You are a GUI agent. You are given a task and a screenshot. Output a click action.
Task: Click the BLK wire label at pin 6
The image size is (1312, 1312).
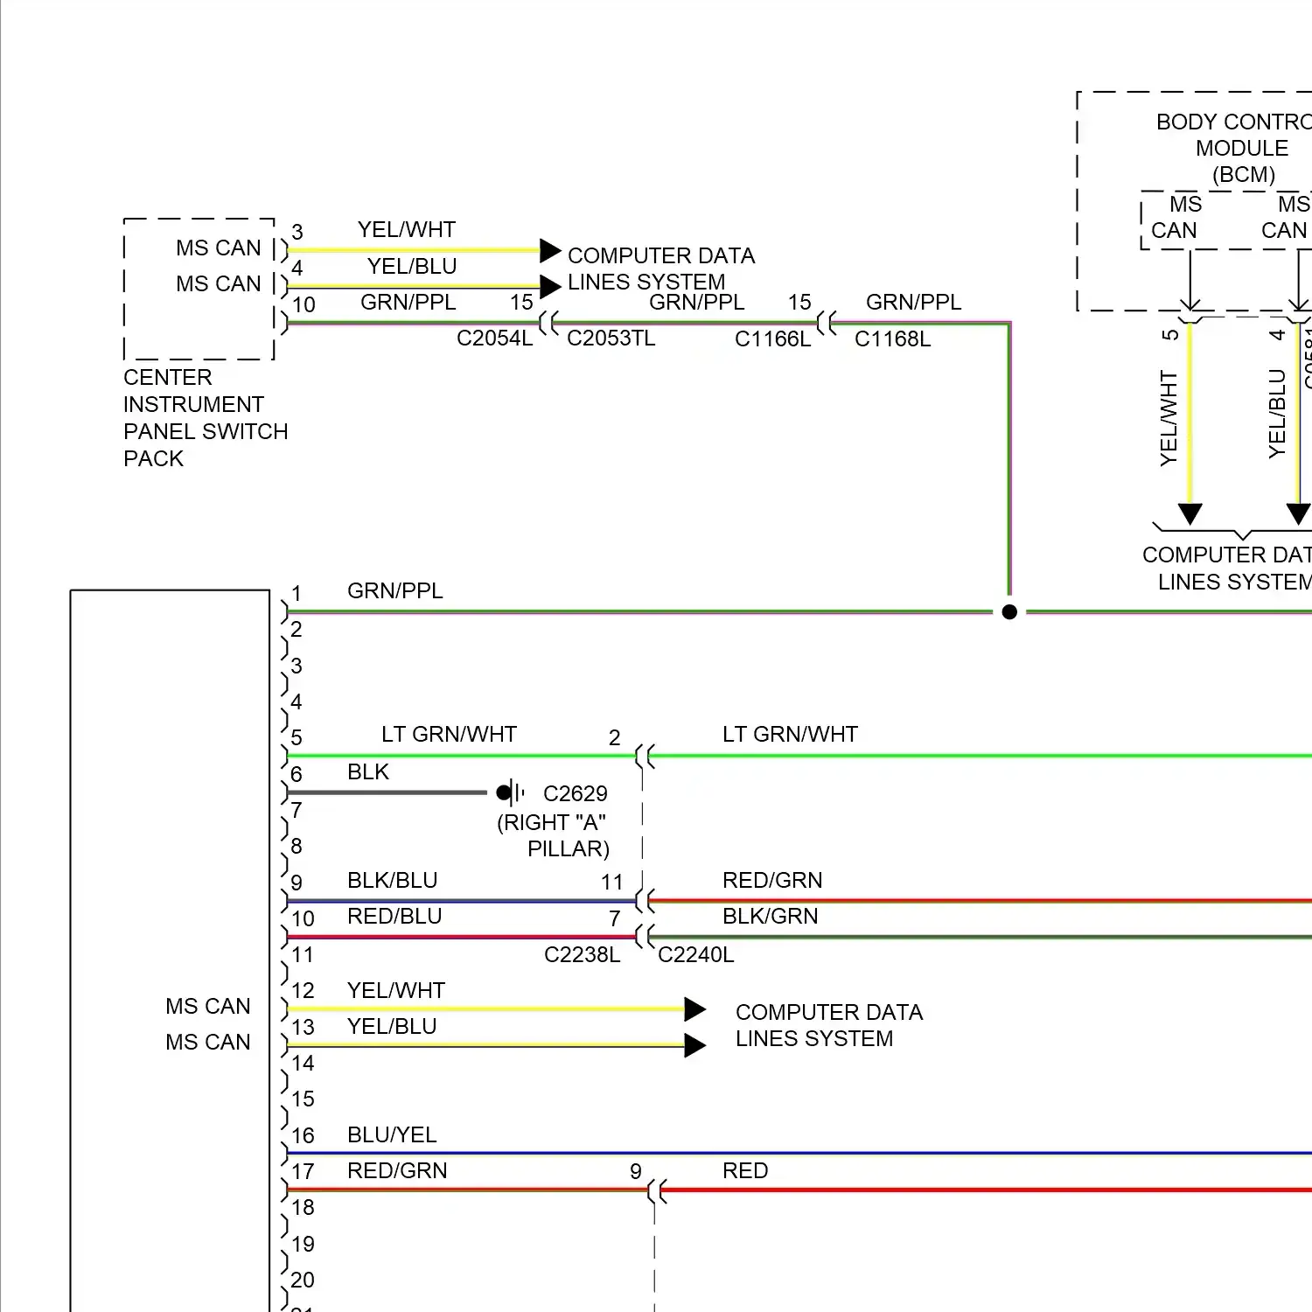[x=367, y=771]
